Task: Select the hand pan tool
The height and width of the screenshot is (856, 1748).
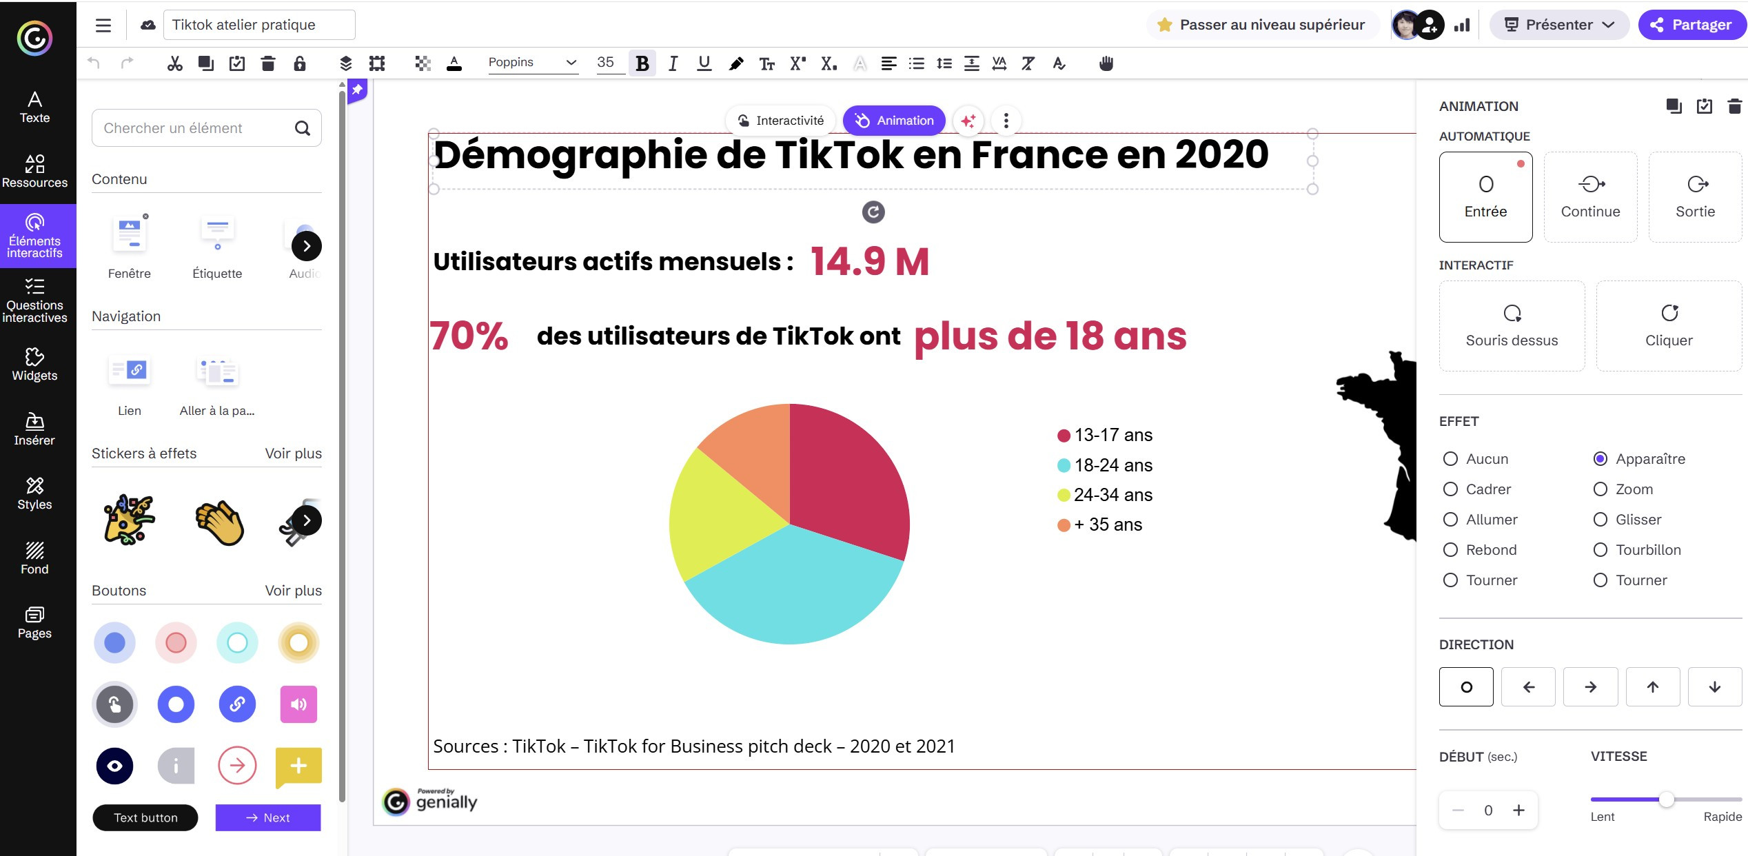Action: pos(1106,63)
